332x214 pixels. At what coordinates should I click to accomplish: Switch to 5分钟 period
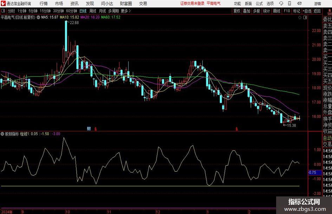33,11
